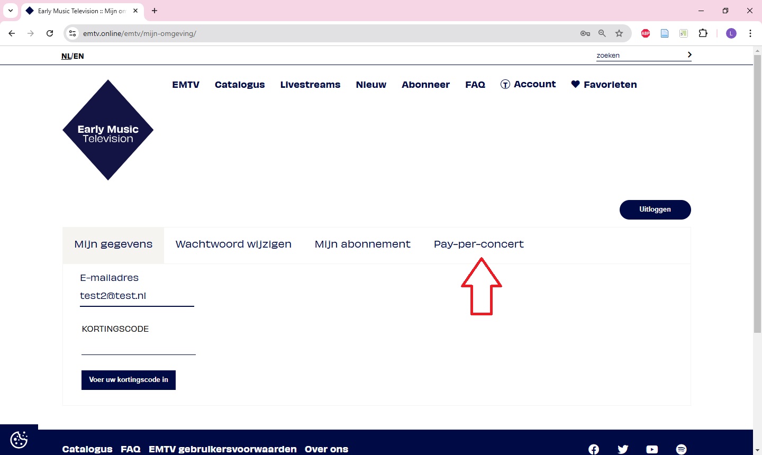
Task: Click the Early Music Television diamond logo
Action: click(108, 130)
